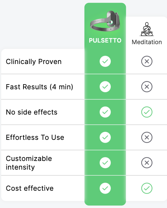Select the Customizable intensity row label
The width and height of the screenshot is (167, 208).
tap(29, 163)
